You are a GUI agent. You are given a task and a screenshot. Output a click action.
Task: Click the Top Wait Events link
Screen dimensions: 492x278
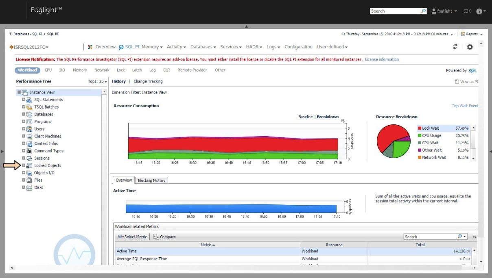coord(465,106)
